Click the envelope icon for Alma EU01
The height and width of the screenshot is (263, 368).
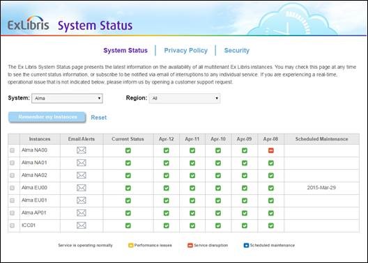coord(82,200)
